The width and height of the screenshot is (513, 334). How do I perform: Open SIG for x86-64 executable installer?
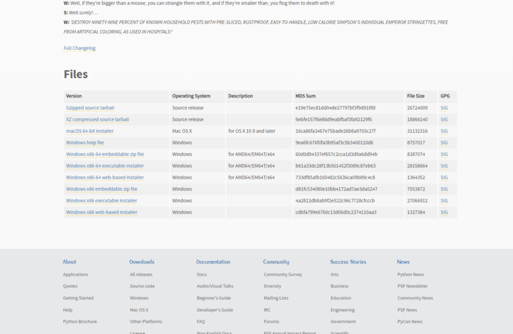pos(444,166)
